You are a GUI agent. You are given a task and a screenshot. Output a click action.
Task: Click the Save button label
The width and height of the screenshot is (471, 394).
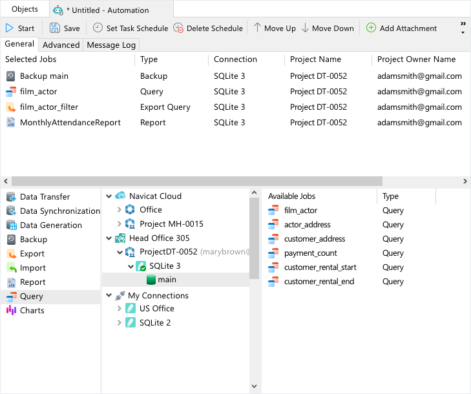pyautogui.click(x=72, y=28)
